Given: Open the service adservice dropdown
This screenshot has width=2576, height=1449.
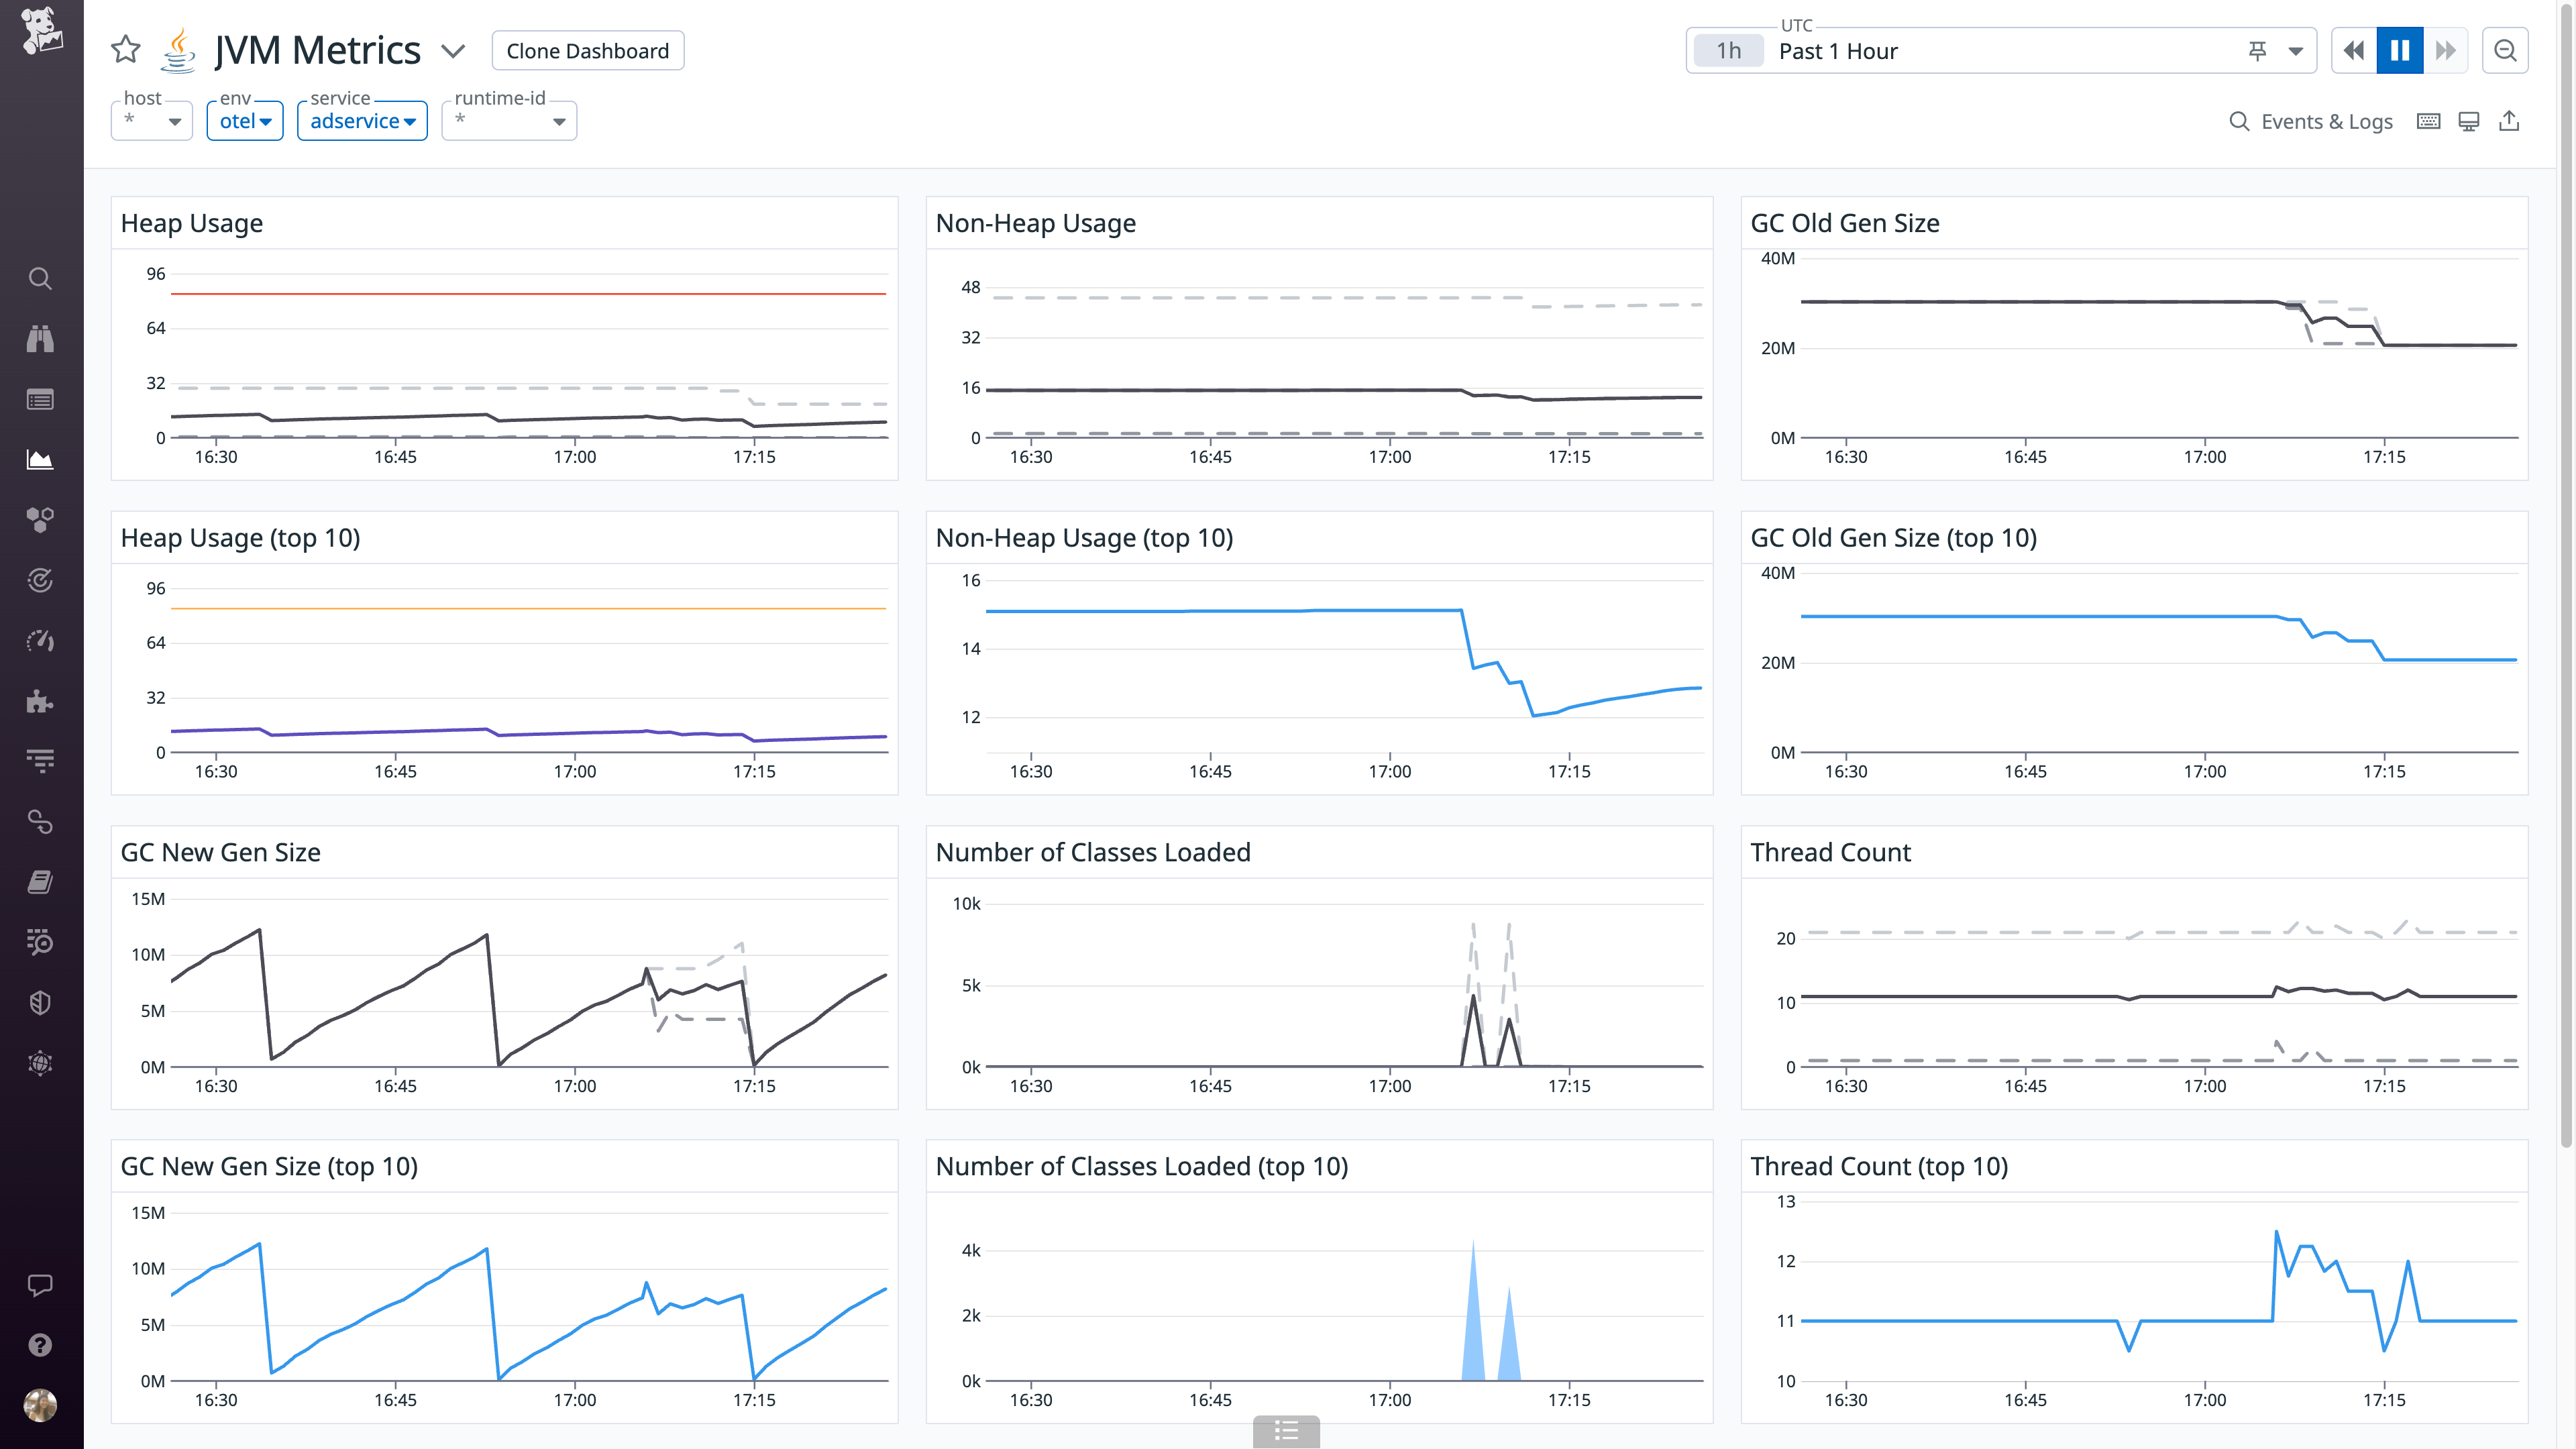Looking at the screenshot, I should point(362,120).
